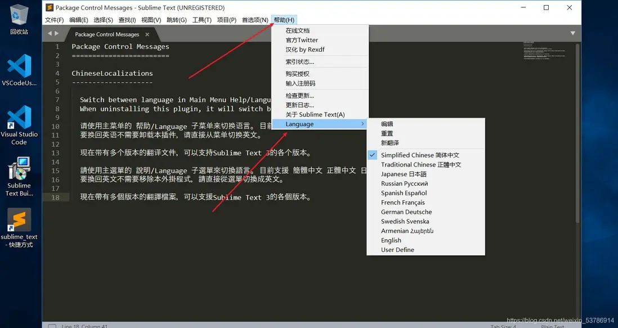Choose 检查更新... menu entry
This screenshot has height=328, width=618.
point(320,95)
